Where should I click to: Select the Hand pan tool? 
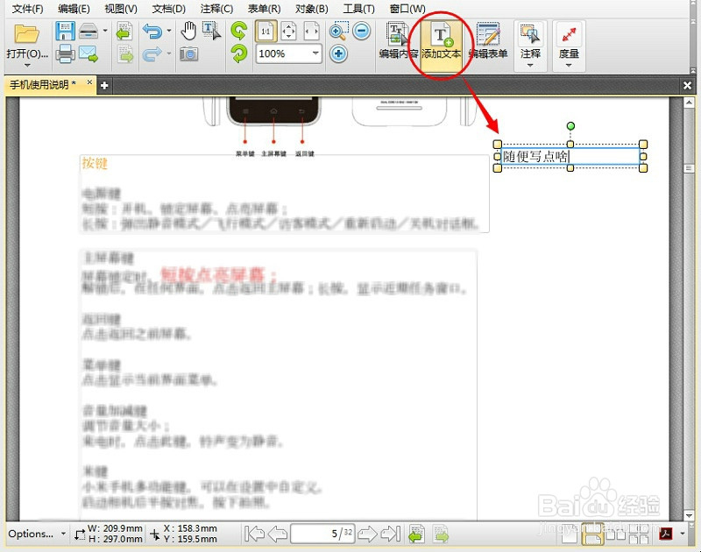189,31
